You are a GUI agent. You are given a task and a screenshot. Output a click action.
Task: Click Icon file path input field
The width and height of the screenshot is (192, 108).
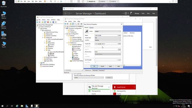[106, 60]
